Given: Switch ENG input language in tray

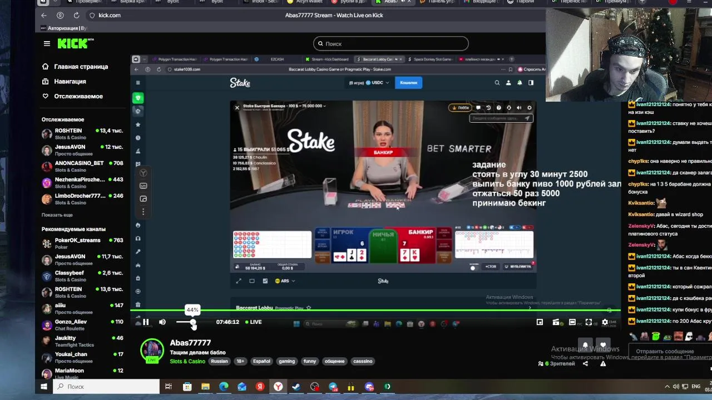Looking at the screenshot, I should pos(696,387).
